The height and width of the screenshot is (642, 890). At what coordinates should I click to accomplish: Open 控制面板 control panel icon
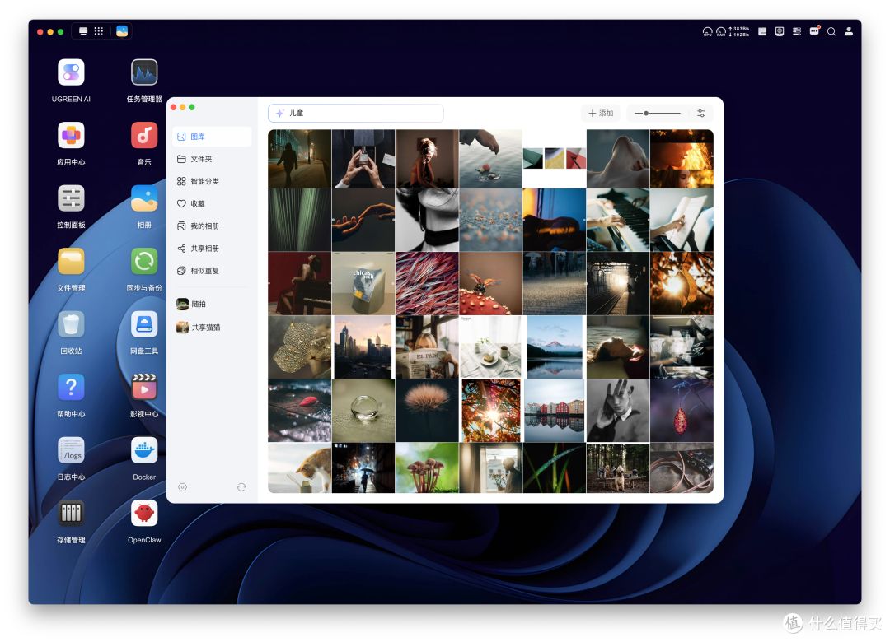(x=71, y=199)
